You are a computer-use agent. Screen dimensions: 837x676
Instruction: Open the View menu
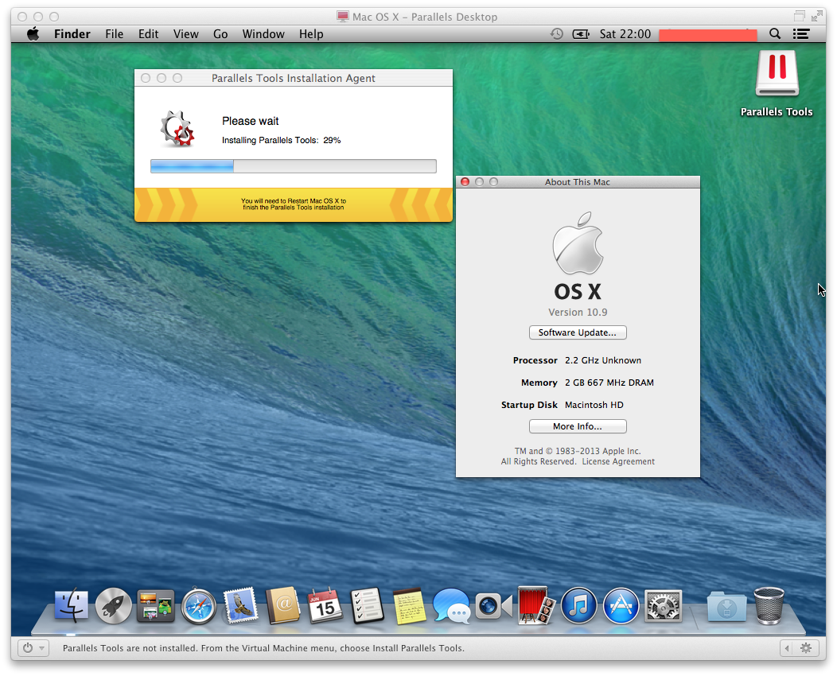click(185, 34)
